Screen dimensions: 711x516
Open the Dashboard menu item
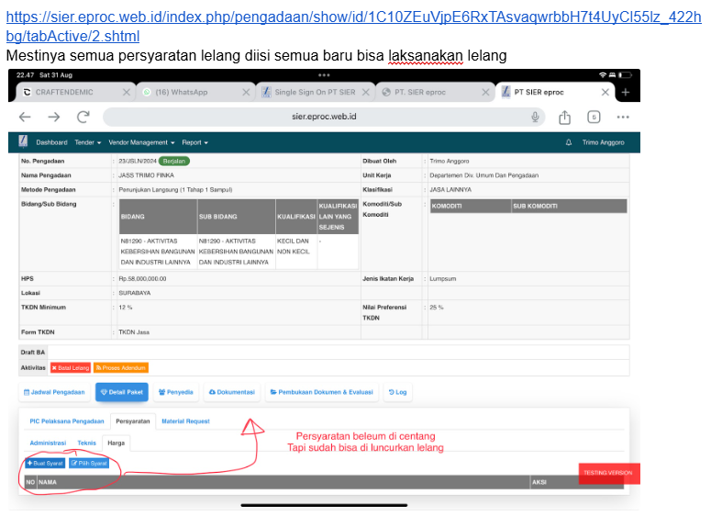click(51, 142)
